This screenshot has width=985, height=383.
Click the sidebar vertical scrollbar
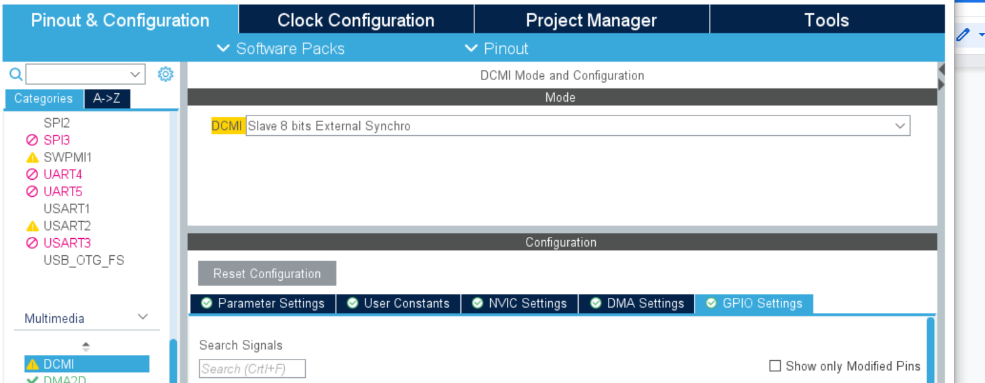173,361
